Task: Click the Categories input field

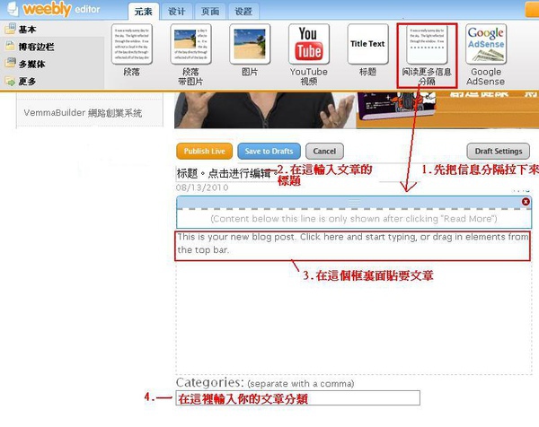Action: 297,397
